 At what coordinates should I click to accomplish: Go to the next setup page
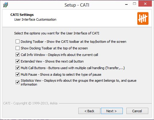(x=112, y=111)
